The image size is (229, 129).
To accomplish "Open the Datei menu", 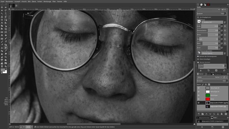I will click(3, 1).
